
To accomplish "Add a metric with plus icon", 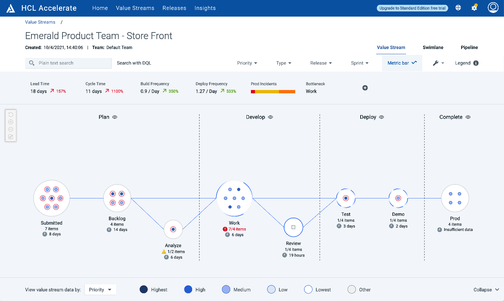I will pyautogui.click(x=365, y=88).
